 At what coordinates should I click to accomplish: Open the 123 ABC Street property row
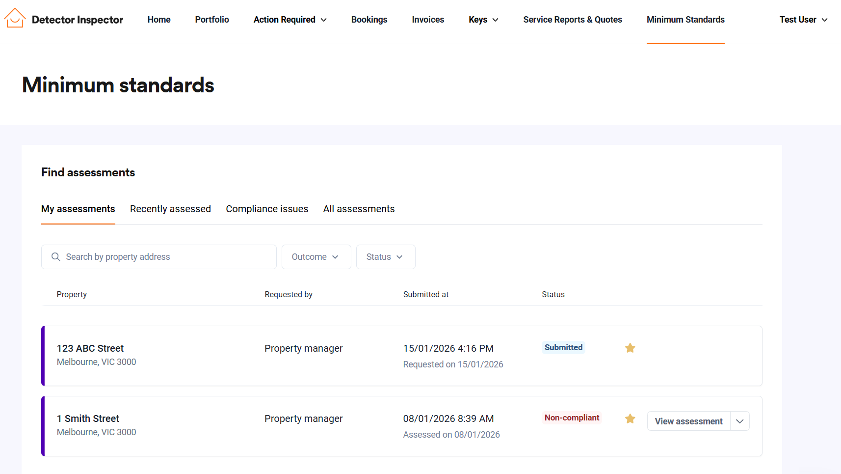pos(90,349)
